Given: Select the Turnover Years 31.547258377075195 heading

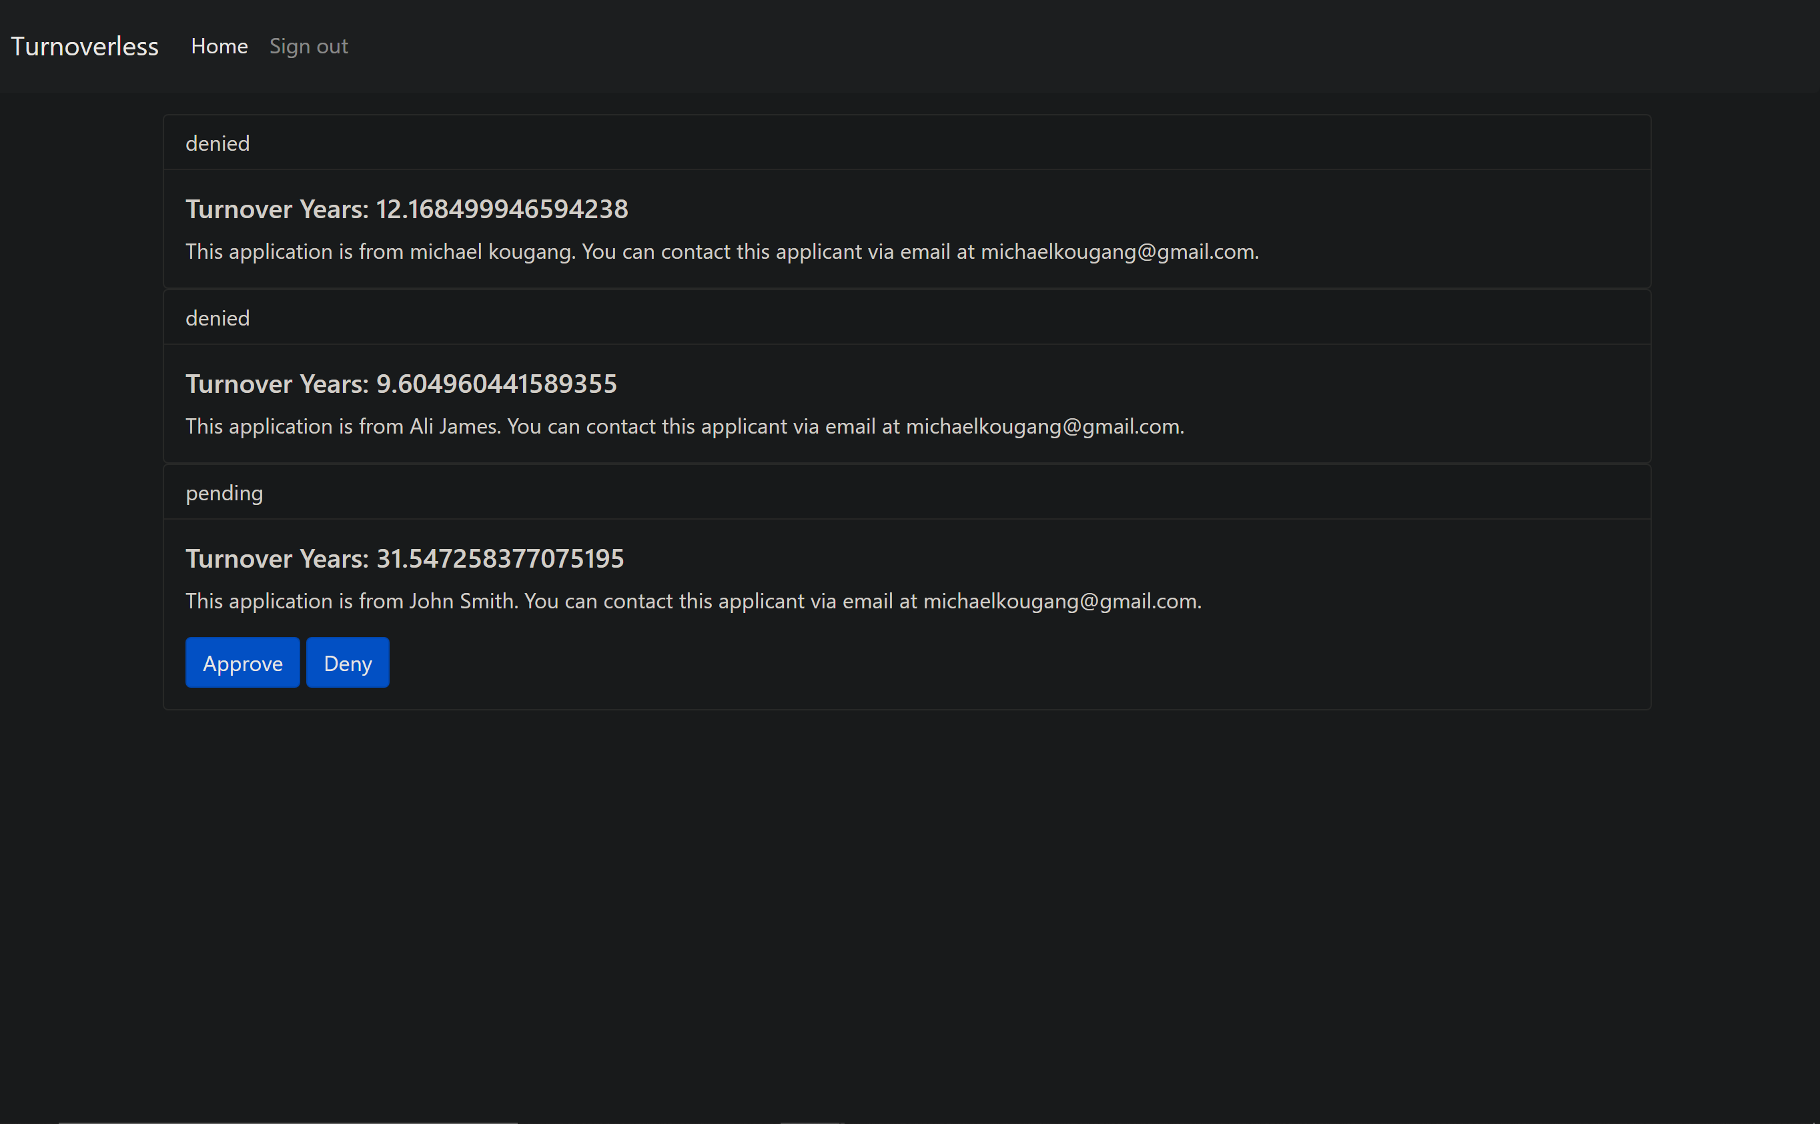Looking at the screenshot, I should click(x=404, y=558).
